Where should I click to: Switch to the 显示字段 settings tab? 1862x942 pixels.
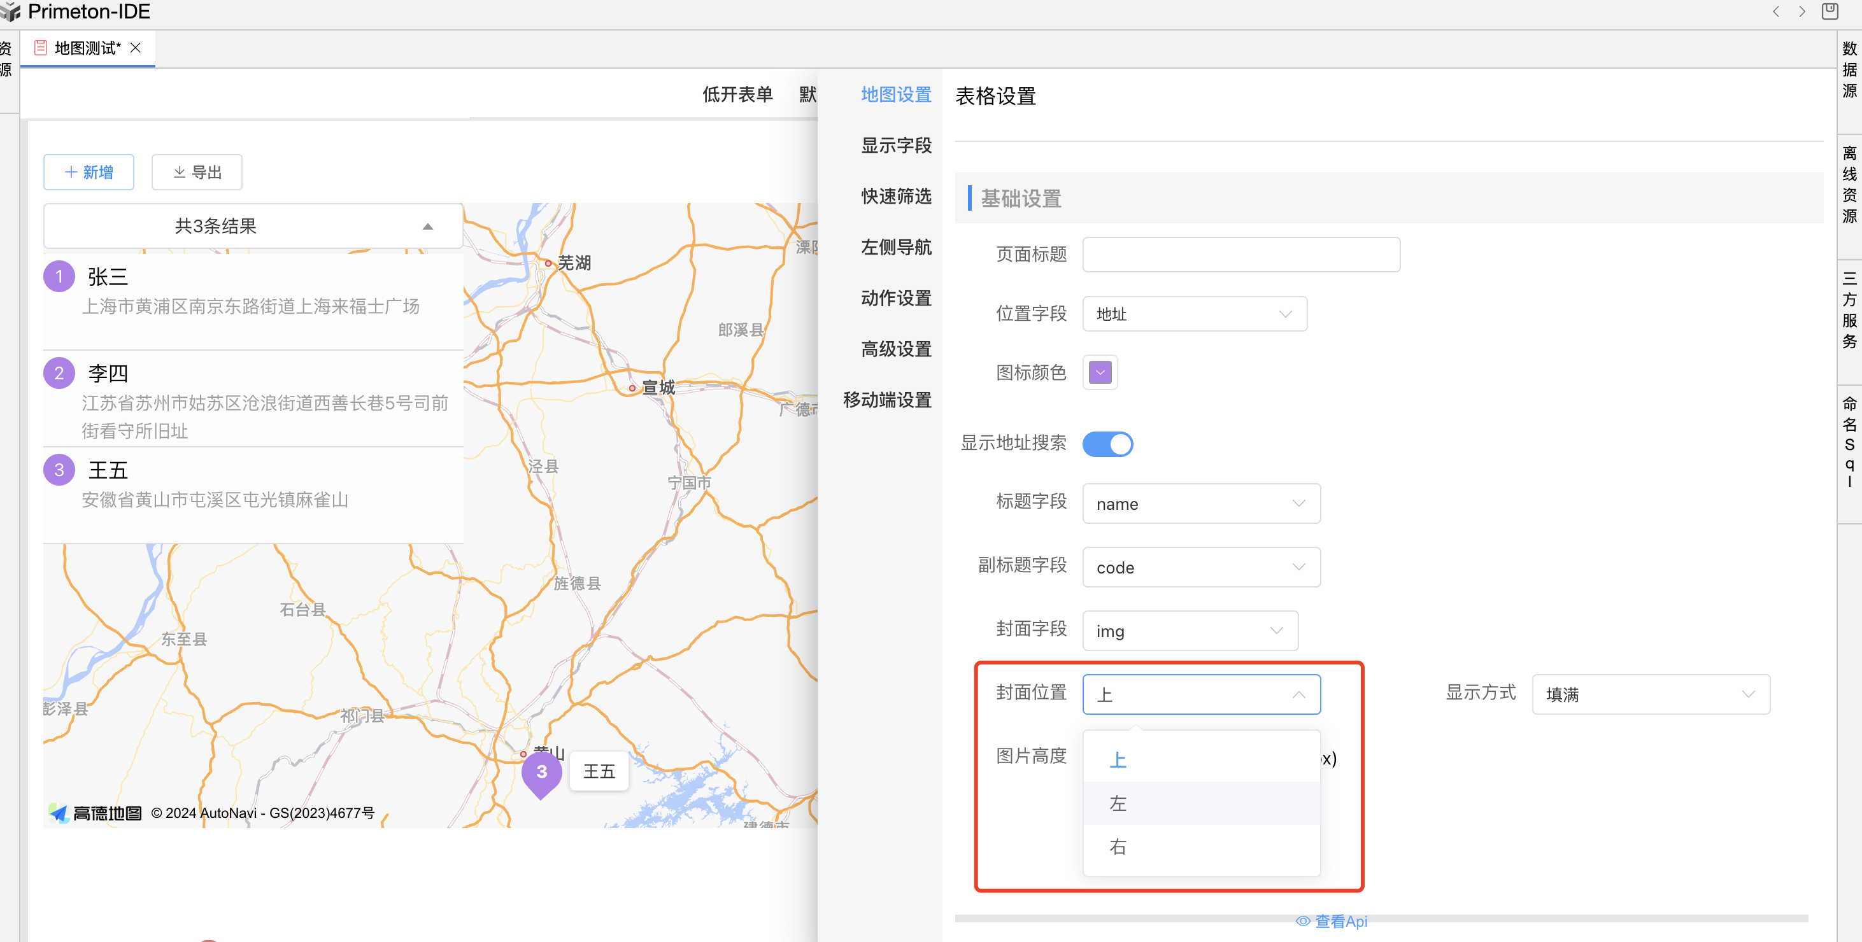(895, 145)
